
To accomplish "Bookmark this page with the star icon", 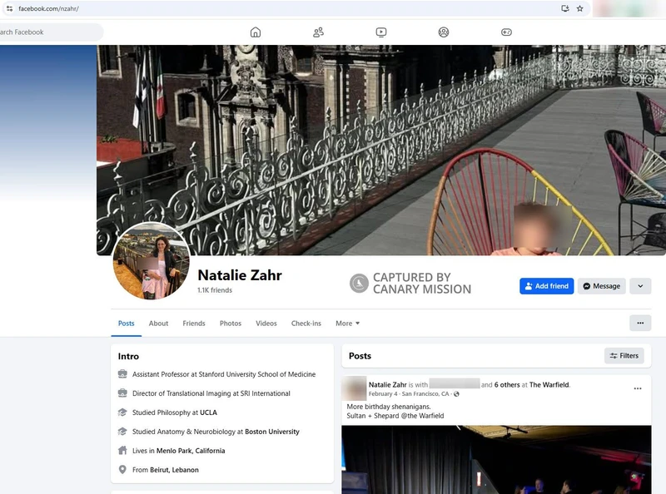I will [x=579, y=8].
